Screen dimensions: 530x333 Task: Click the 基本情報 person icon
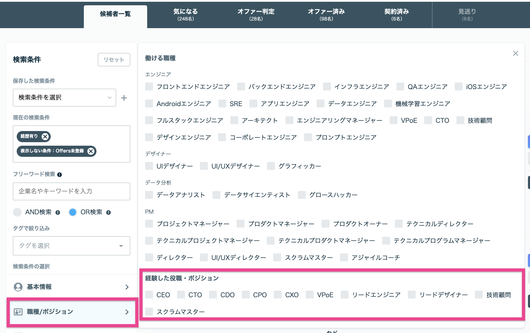click(x=18, y=287)
